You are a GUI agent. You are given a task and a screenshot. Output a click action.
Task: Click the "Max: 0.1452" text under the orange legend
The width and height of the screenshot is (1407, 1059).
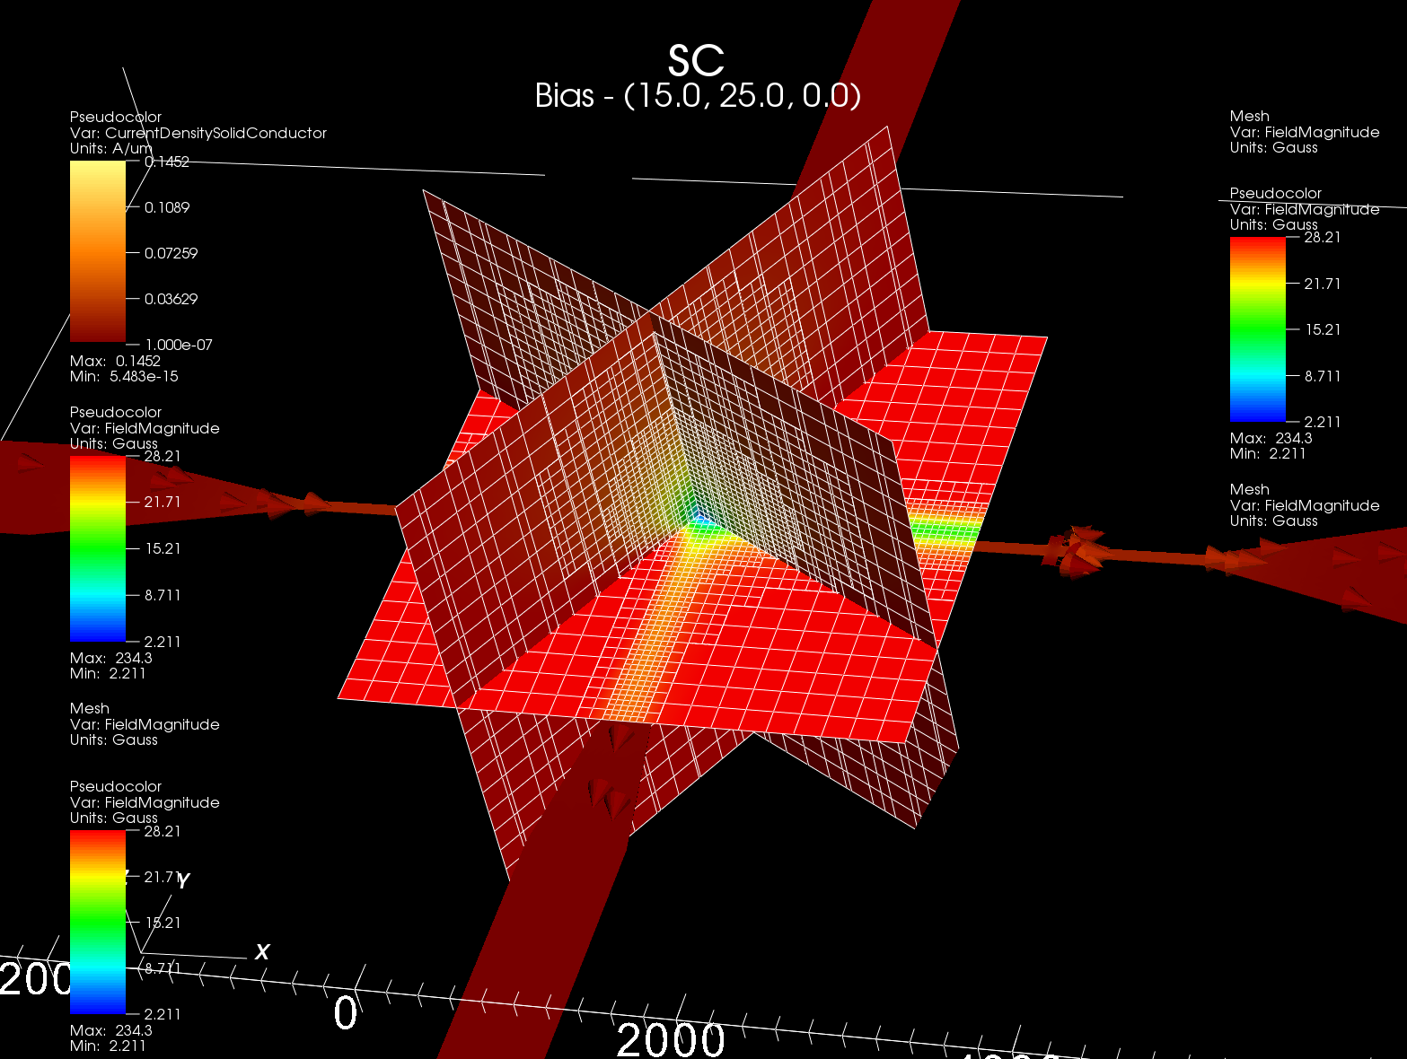pyautogui.click(x=115, y=361)
